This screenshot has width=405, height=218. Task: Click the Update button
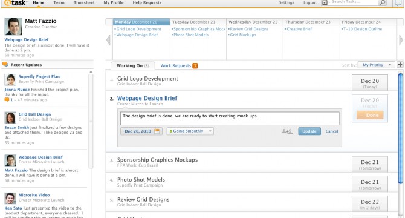click(309, 131)
